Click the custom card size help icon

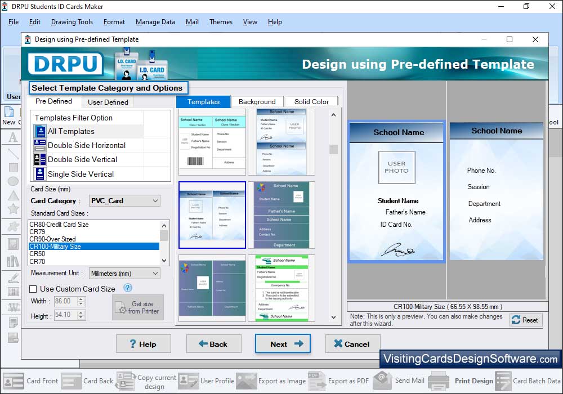[127, 288]
